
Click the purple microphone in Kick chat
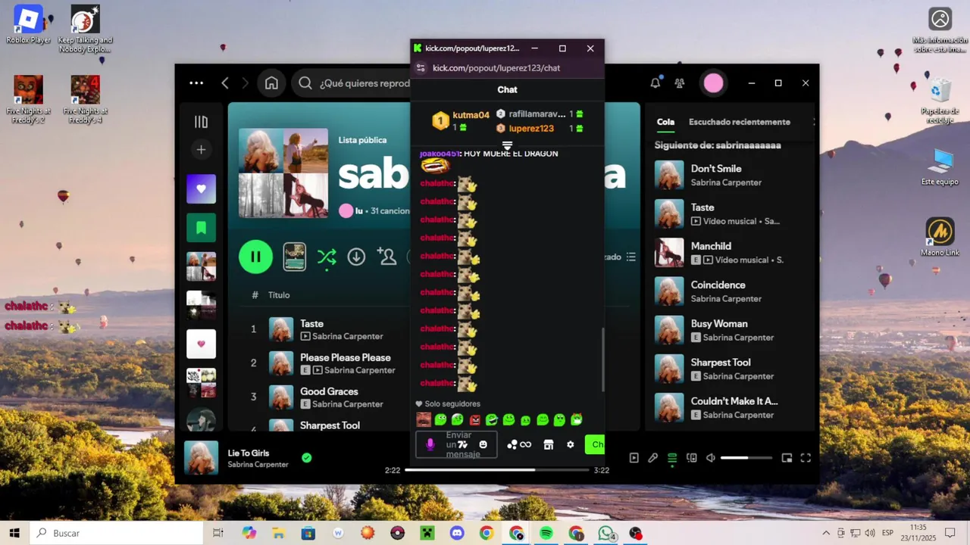point(430,444)
